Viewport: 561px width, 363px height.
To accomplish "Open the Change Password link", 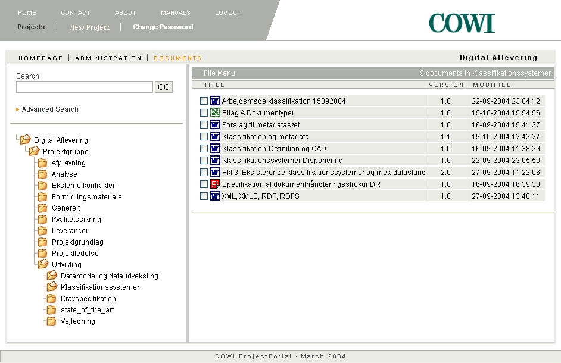I will click(163, 27).
